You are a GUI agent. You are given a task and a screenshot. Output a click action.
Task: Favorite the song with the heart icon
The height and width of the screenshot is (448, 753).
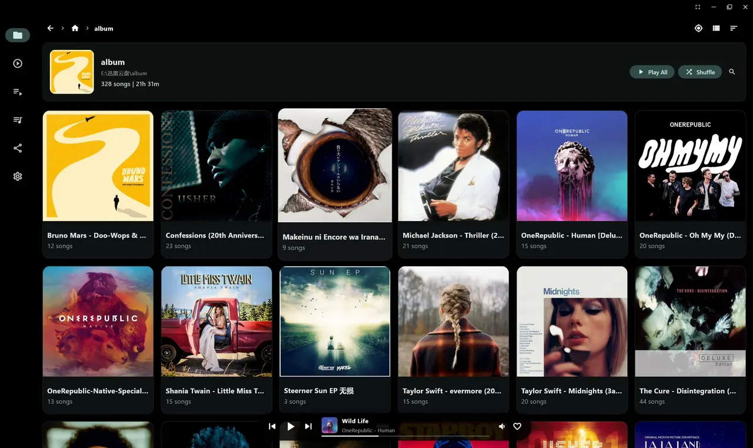click(517, 426)
